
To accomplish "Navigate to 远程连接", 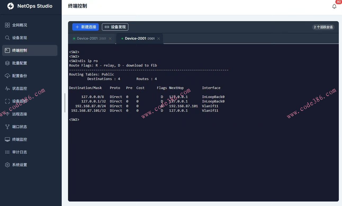I will 30,114.
